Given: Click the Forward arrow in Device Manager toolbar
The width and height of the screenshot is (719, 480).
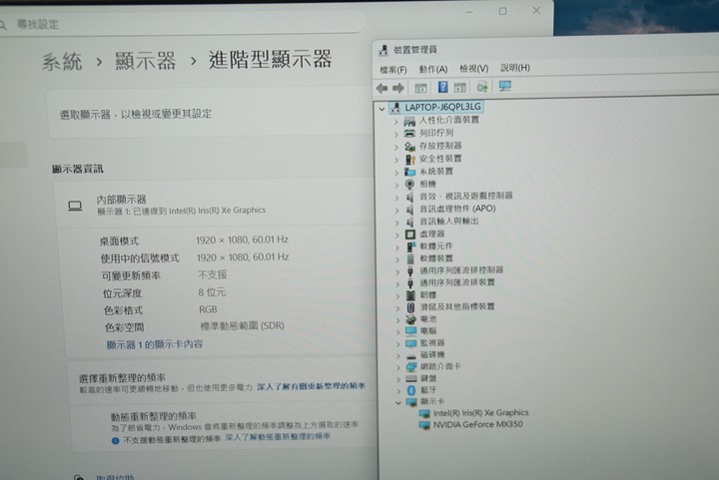Looking at the screenshot, I should pos(398,88).
